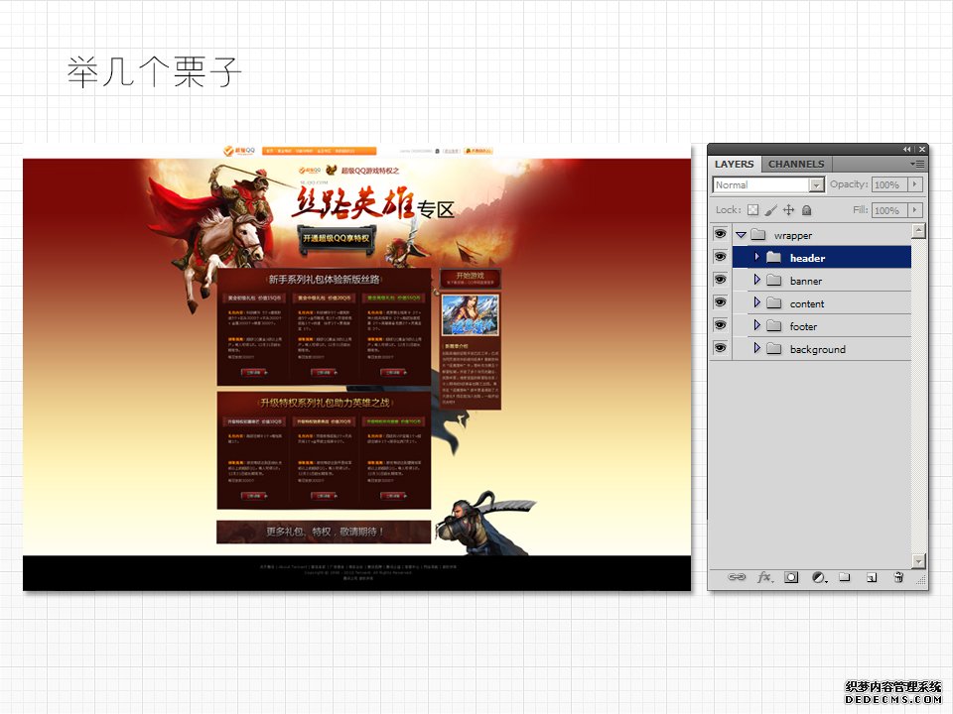
Task: Click the header group folder icon
Action: [773, 258]
